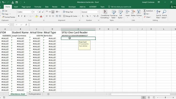Click Merge & Center
176x99 pixels.
click(70, 16)
